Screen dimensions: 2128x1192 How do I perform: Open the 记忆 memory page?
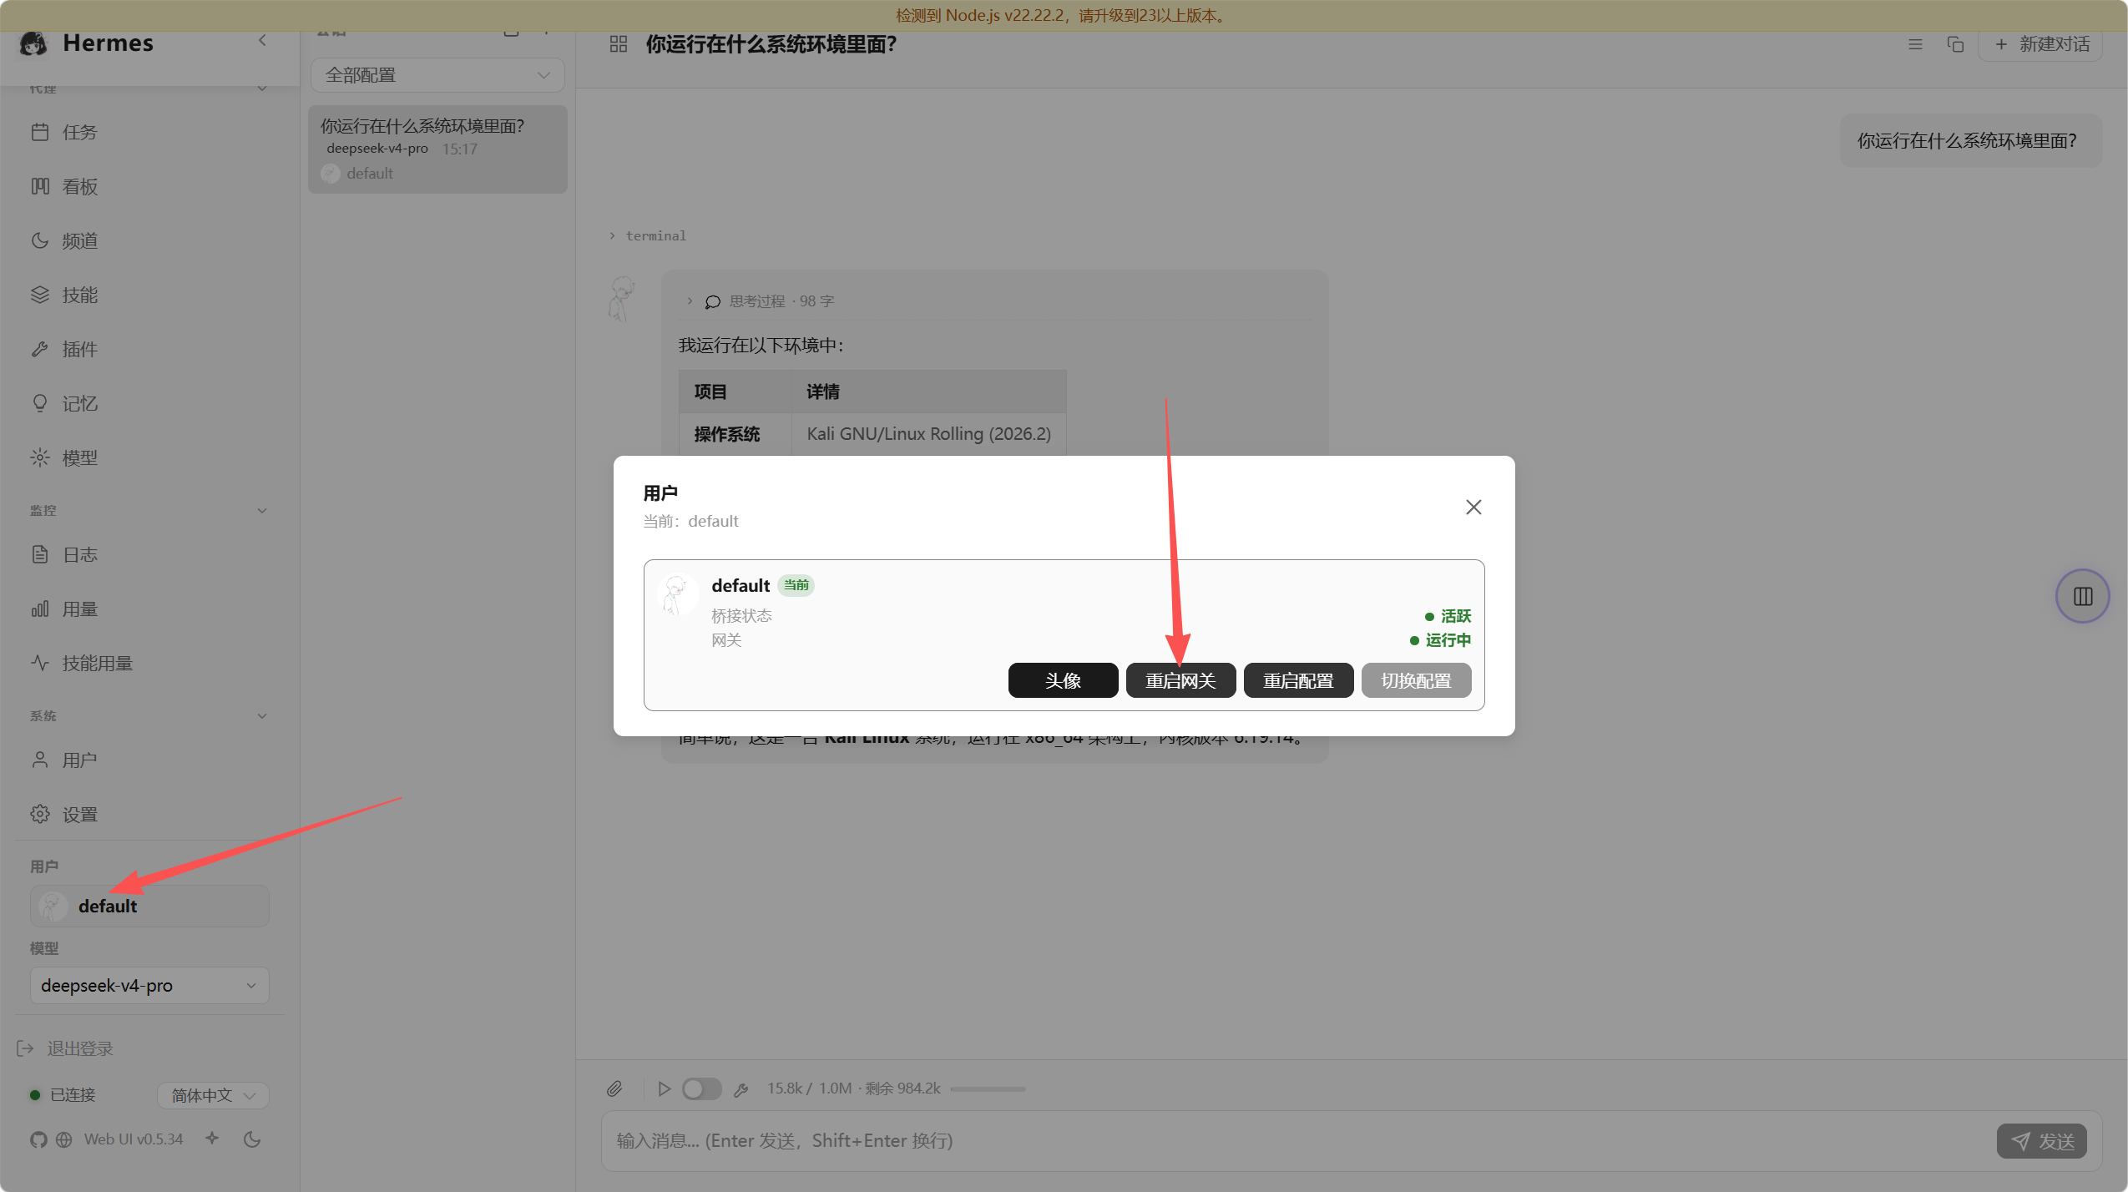[149, 403]
